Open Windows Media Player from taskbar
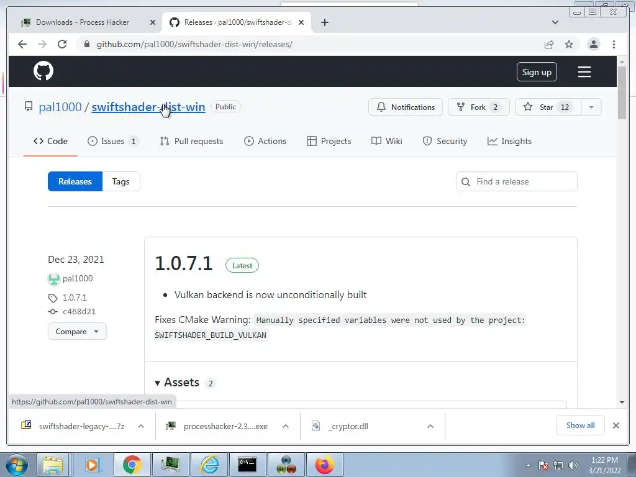This screenshot has width=636, height=477. tap(92, 465)
